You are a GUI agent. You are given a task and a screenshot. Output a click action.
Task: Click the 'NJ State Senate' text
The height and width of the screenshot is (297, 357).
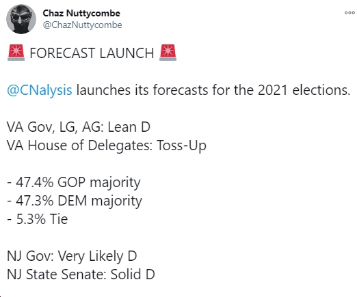[55, 274]
